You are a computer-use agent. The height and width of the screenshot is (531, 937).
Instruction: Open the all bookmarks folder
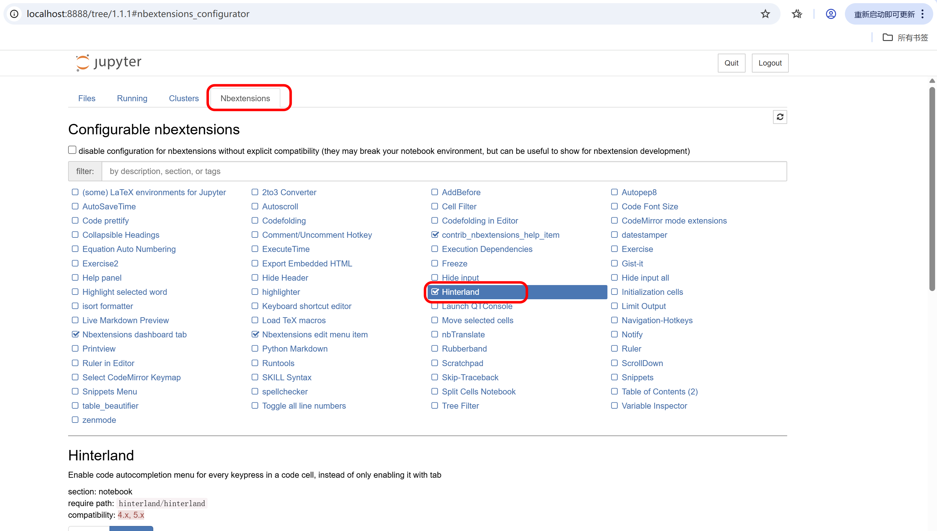[x=905, y=38]
